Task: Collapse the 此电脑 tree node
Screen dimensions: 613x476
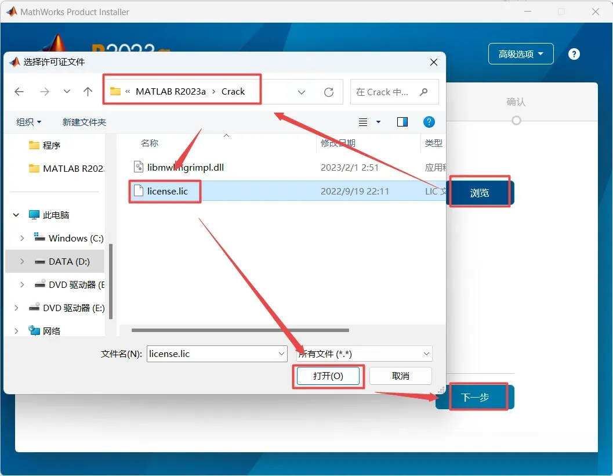Action: point(16,215)
